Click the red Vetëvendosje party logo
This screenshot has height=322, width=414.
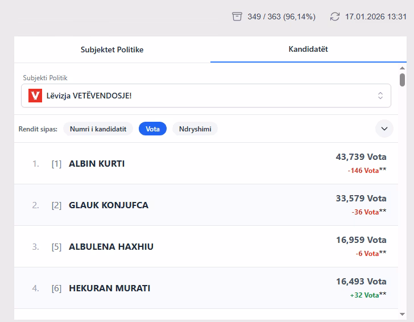coord(35,96)
